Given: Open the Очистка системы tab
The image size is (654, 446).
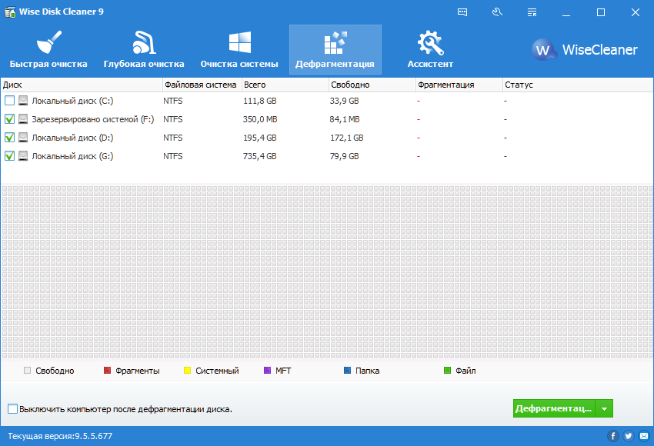Looking at the screenshot, I should point(239,50).
